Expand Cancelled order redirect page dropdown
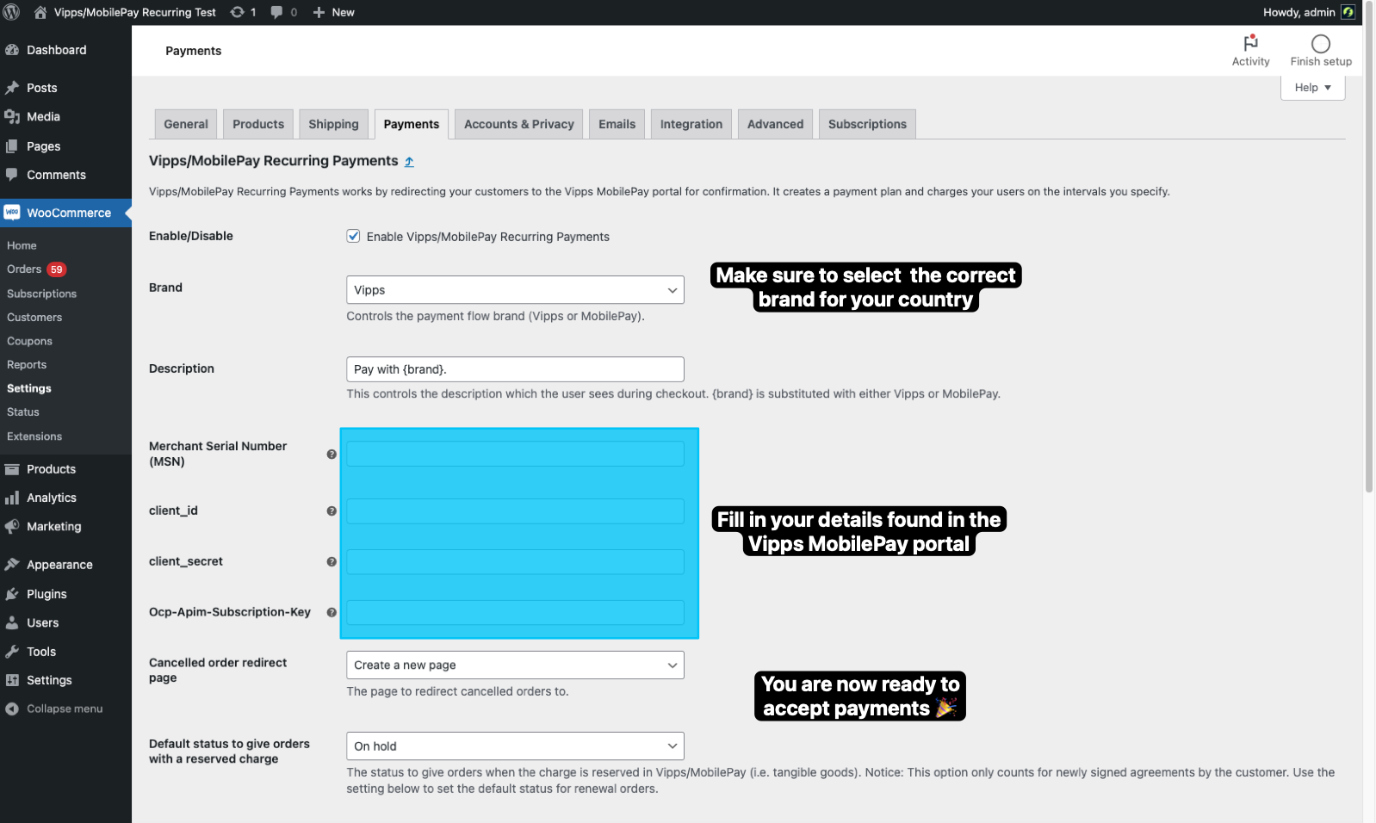 [x=514, y=665]
